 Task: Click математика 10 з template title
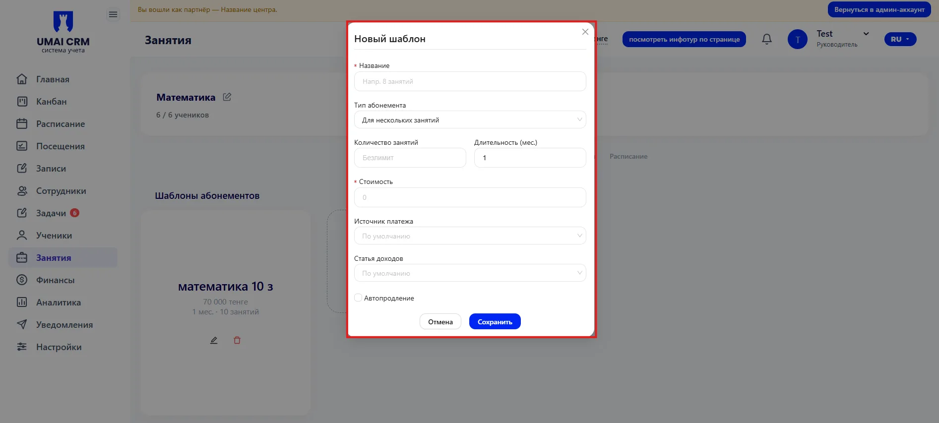(226, 287)
